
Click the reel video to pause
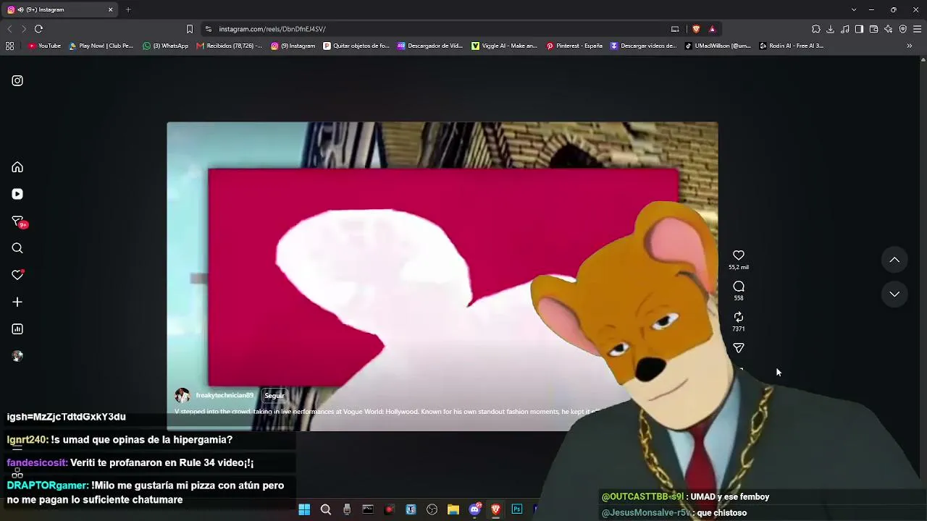[x=442, y=276]
